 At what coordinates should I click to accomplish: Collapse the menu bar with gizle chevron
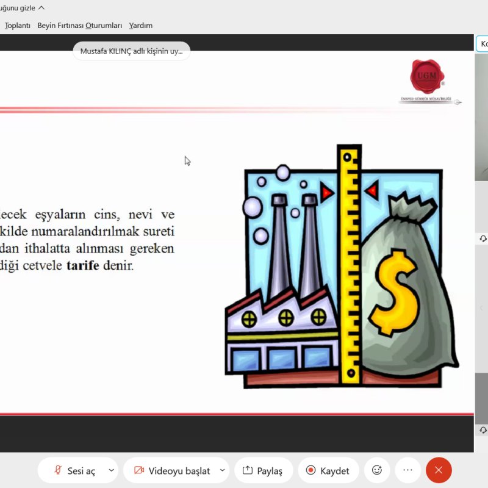(41, 8)
